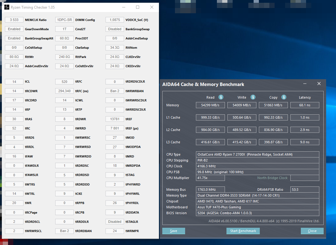Close the Ryzen Timing Checker window
The height and width of the screenshot is (245, 336).
(x=152, y=7)
